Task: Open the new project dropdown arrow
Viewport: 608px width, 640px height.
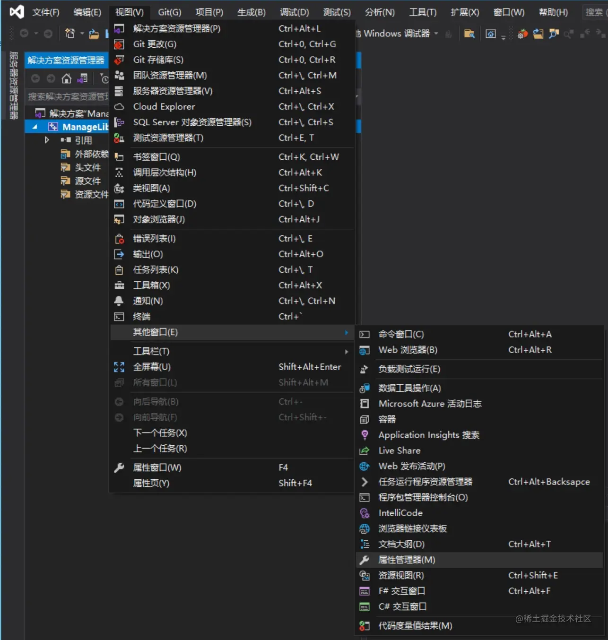Action: (x=82, y=34)
